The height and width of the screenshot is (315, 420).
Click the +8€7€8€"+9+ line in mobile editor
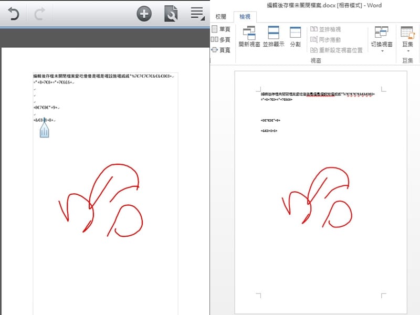pos(46,108)
